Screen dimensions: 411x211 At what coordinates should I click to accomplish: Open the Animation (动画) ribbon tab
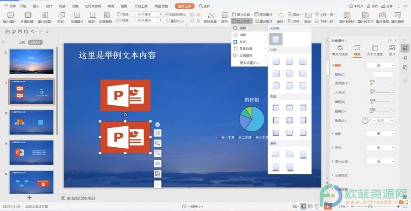click(75, 6)
